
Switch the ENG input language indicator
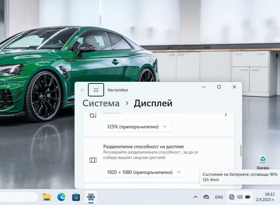tap(219, 197)
